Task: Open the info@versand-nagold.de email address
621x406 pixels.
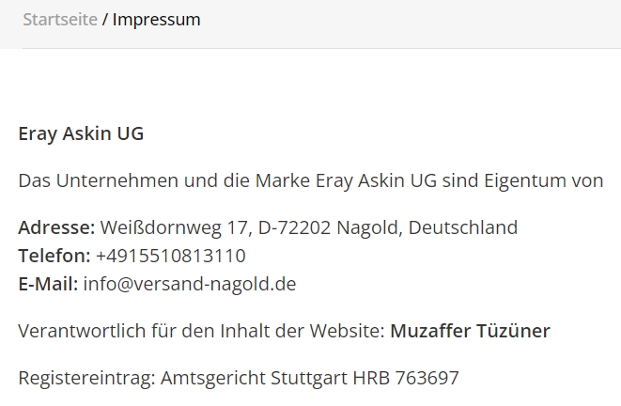Action: click(x=190, y=284)
